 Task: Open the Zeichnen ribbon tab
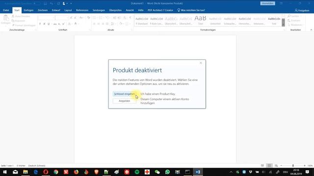43,10
